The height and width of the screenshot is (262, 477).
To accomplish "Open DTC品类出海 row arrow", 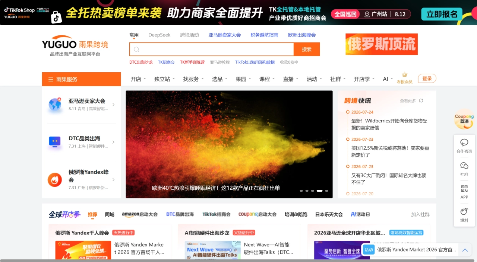I will [113, 142].
